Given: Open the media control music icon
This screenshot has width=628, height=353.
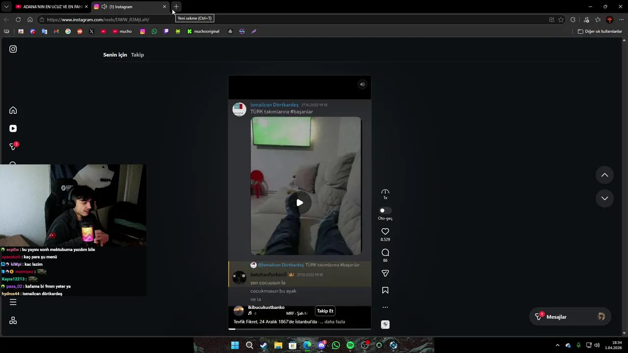Looking at the screenshot, I should click(586, 20).
